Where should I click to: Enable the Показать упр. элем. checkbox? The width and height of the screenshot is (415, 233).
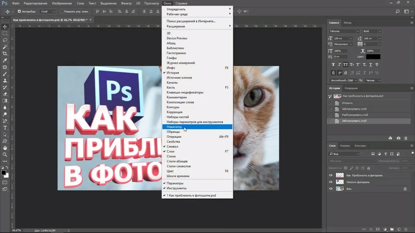click(x=62, y=11)
